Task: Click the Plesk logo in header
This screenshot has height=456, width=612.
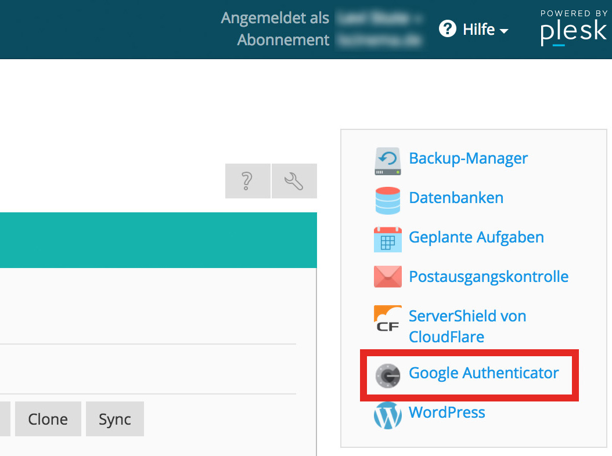Action: click(x=573, y=29)
